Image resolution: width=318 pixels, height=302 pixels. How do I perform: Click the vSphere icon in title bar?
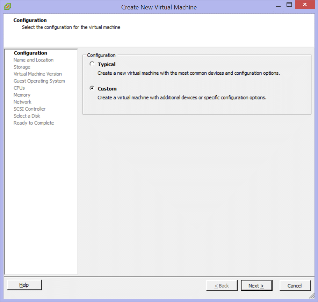[7, 7]
